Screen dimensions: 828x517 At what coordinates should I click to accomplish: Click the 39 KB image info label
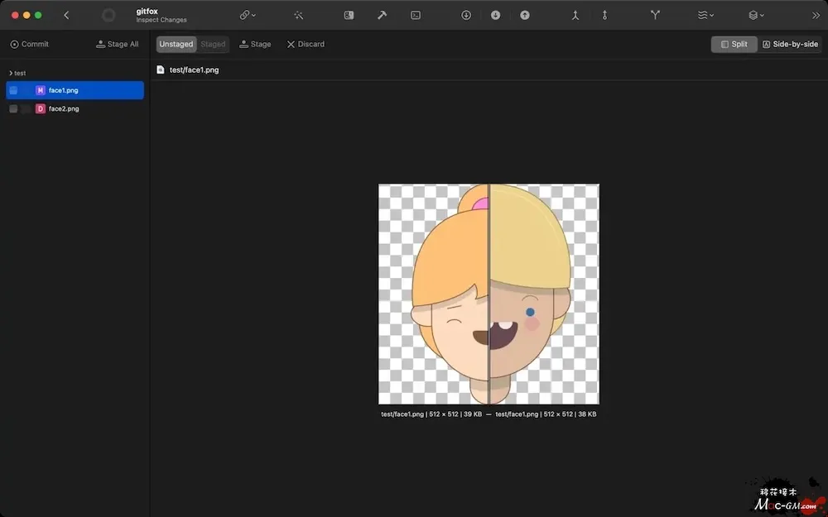tap(431, 414)
